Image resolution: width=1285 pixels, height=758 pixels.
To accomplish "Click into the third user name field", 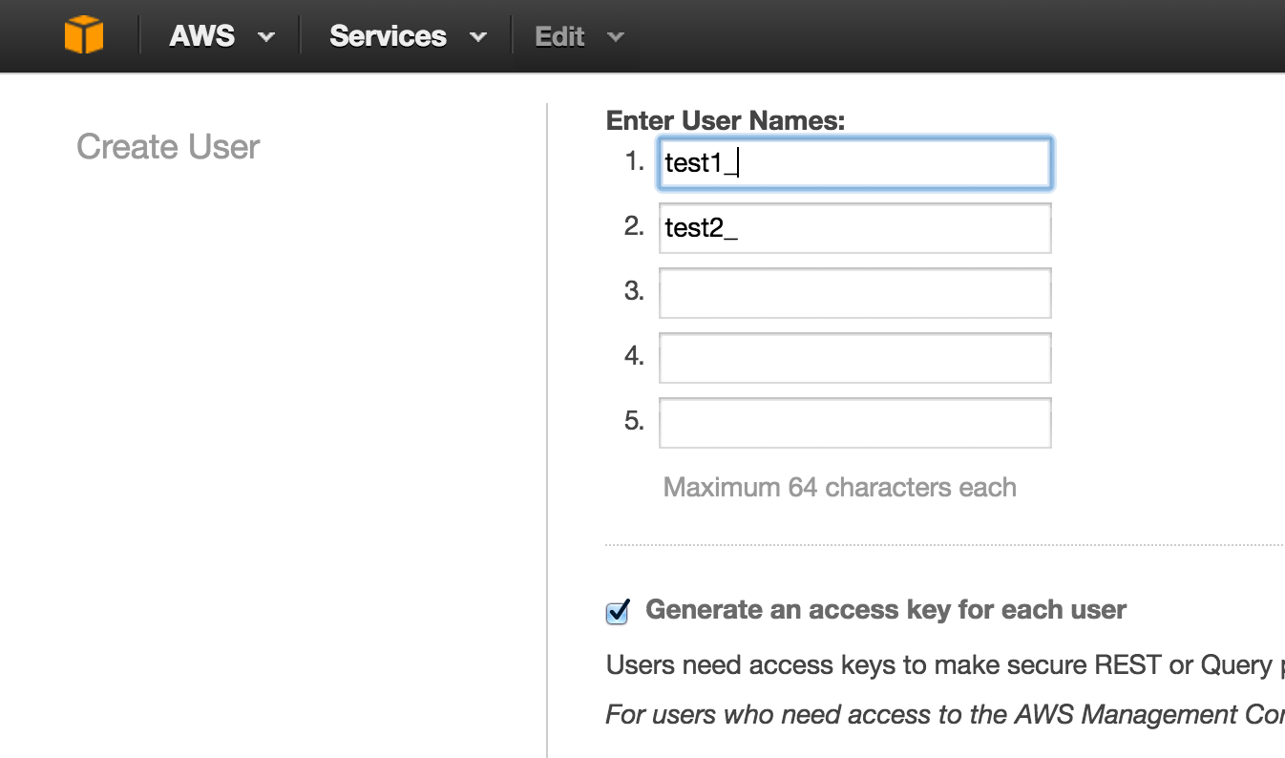I will tap(855, 293).
